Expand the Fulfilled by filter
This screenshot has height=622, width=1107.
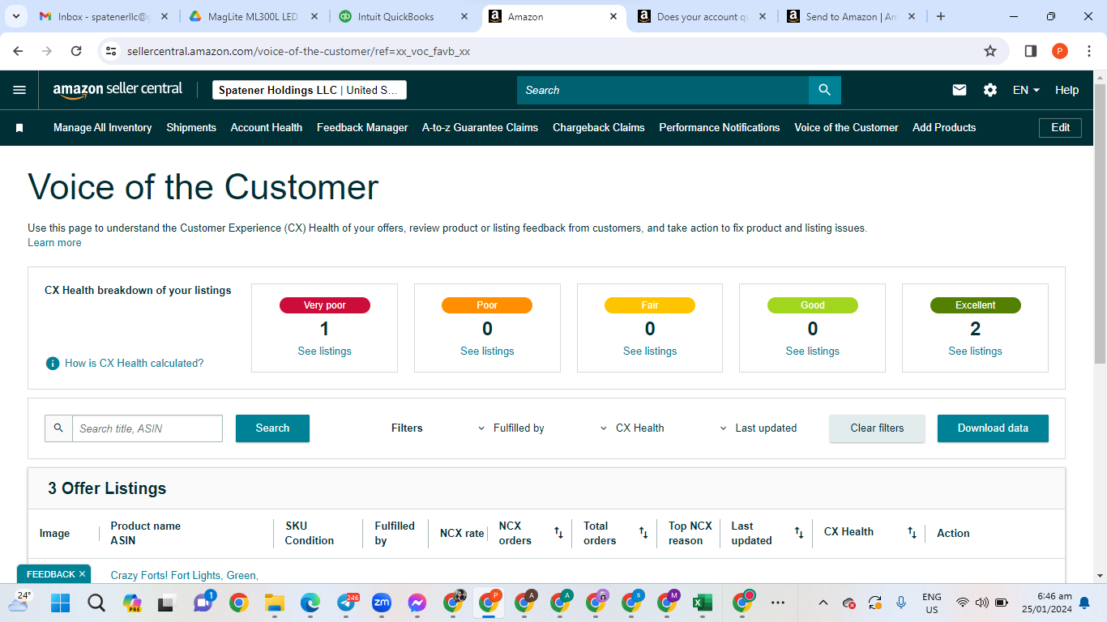[x=511, y=428]
